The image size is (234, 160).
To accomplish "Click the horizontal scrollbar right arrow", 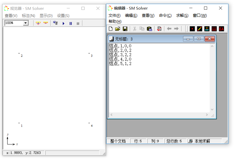I will point(207,115).
